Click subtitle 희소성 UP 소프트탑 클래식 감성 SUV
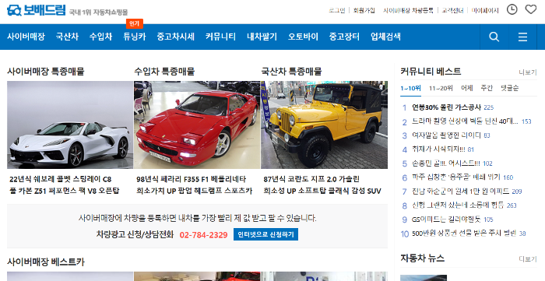Viewport: 545px width, 281px height. [322, 191]
